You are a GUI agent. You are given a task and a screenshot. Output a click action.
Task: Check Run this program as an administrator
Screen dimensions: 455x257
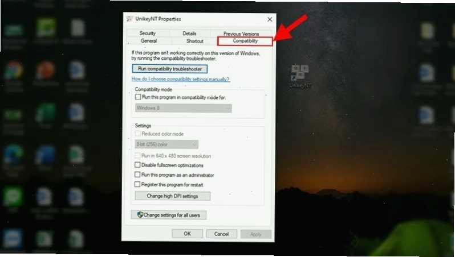[137, 175]
